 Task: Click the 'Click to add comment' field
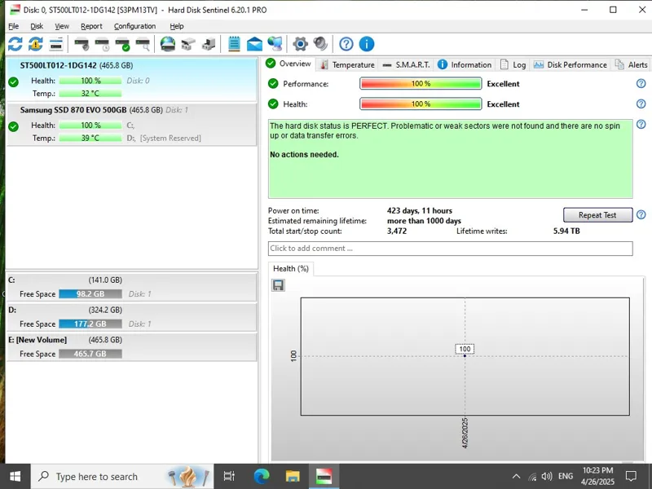451,249
